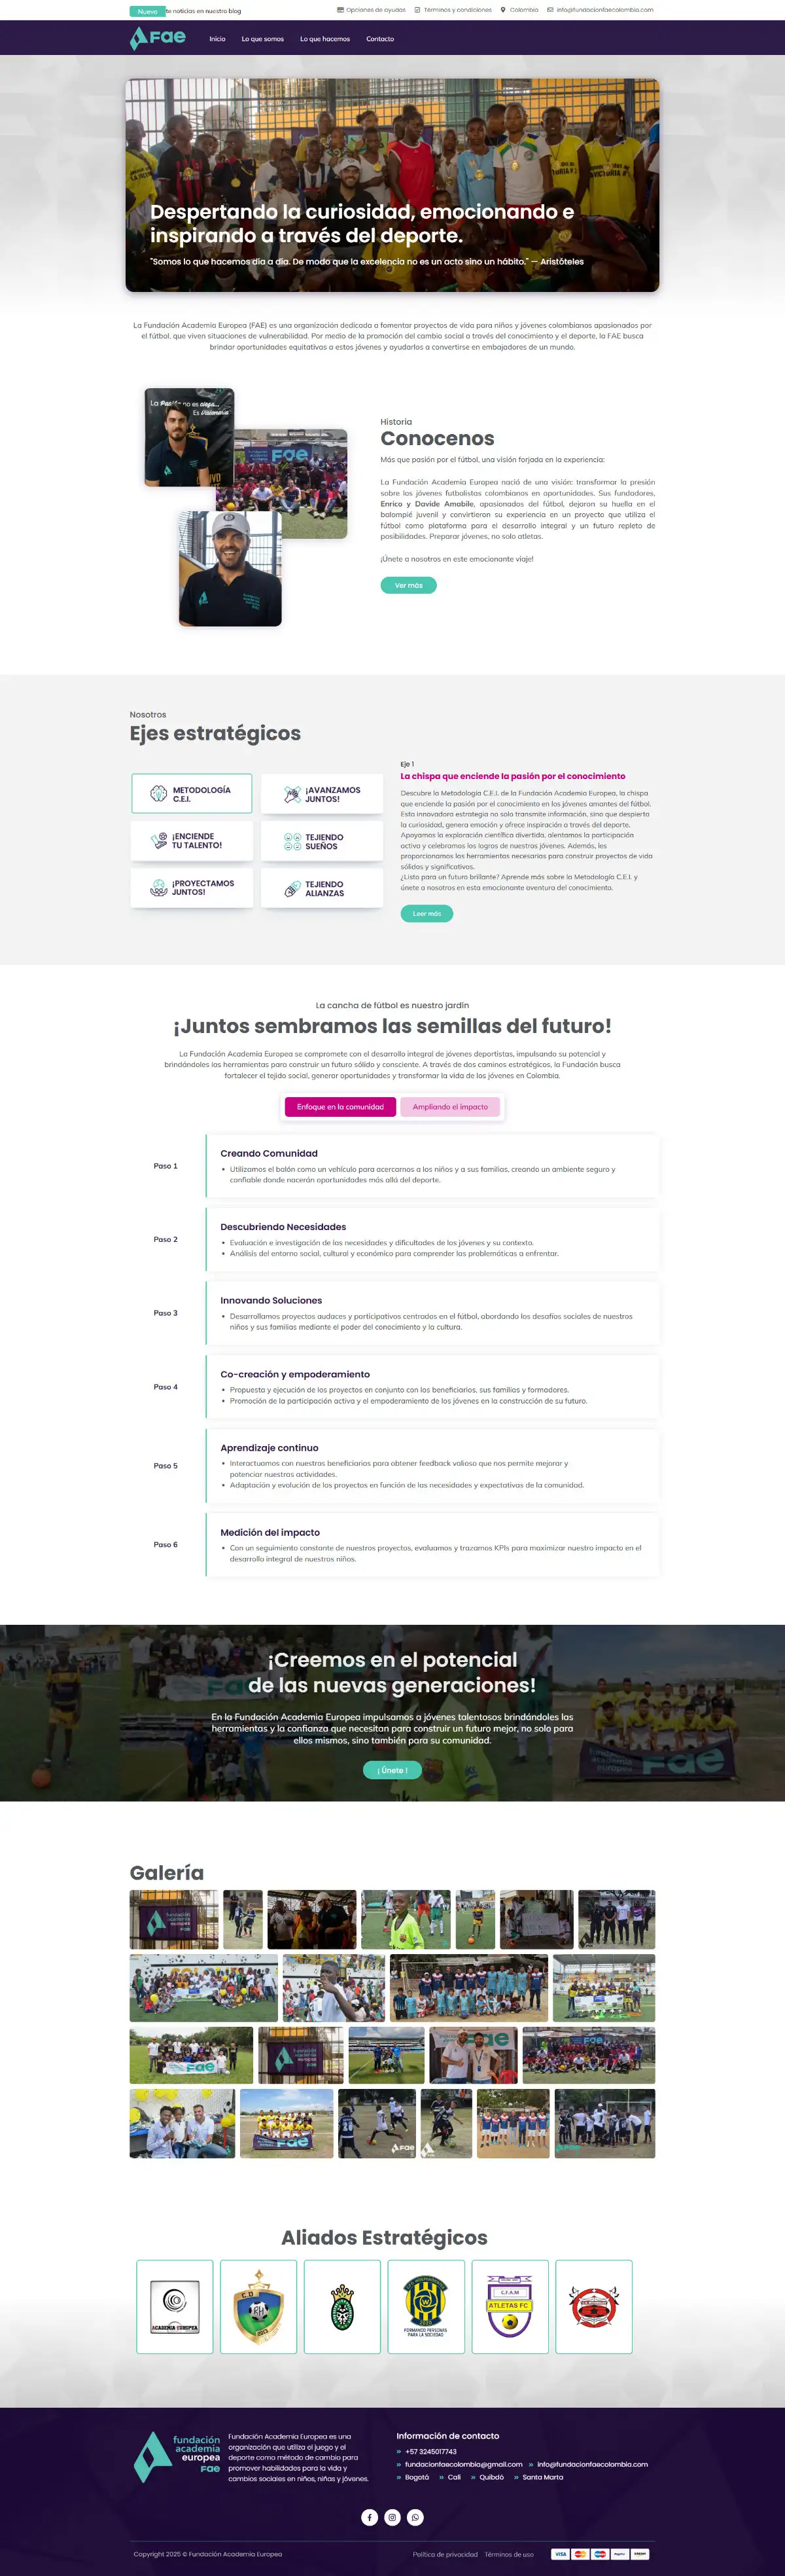The image size is (785, 2576).
Task: Select the ¡Avanzamos Juntos! axis tab
Action: click(322, 794)
